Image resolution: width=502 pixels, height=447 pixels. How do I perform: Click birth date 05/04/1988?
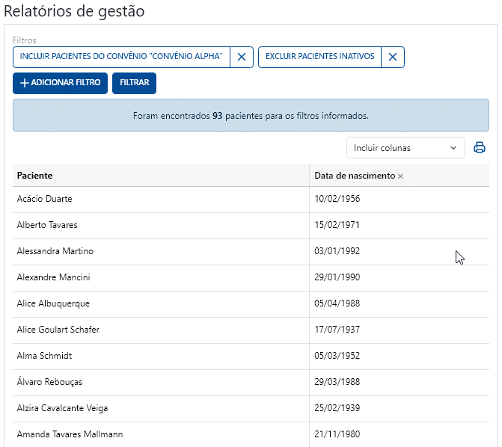337,303
